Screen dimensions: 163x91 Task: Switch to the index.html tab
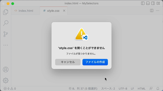24,11
